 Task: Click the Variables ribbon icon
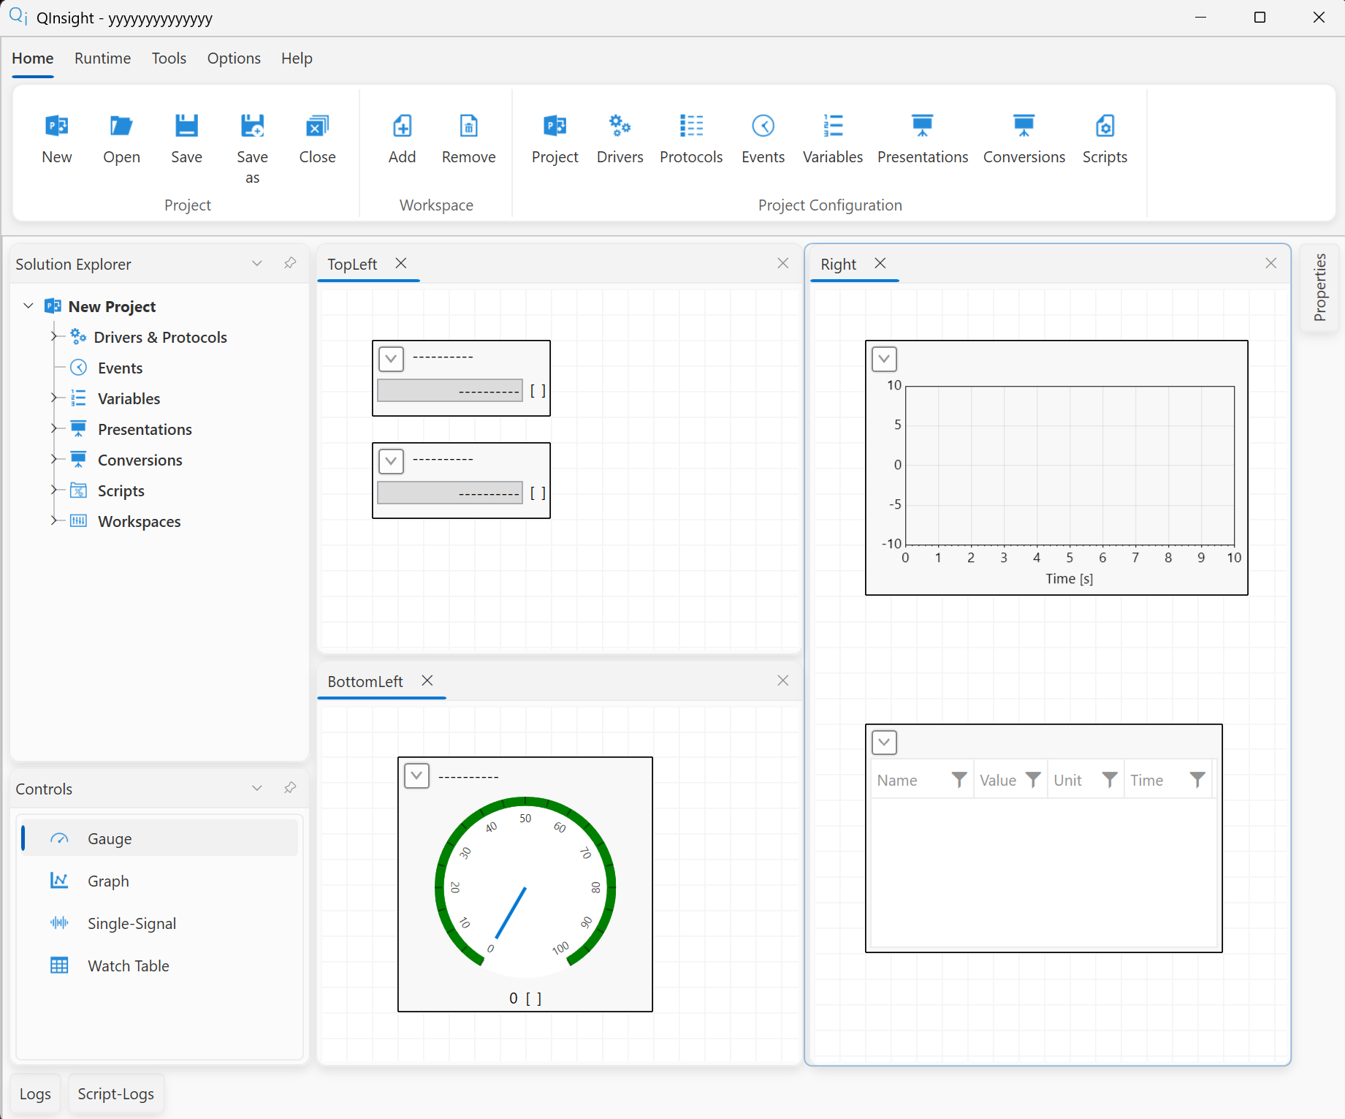pyautogui.click(x=833, y=126)
